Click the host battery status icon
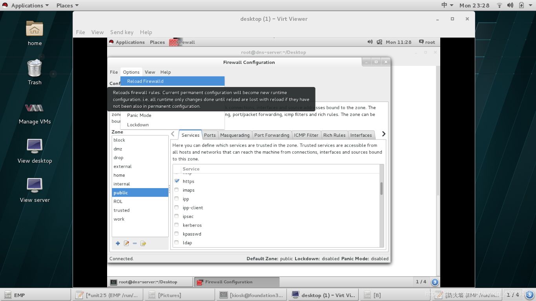 (521, 5)
